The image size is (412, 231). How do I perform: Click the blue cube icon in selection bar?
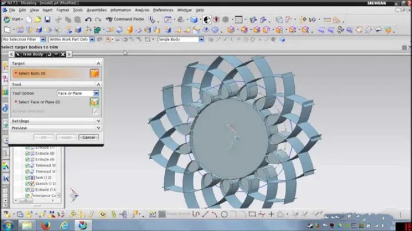[282, 39]
